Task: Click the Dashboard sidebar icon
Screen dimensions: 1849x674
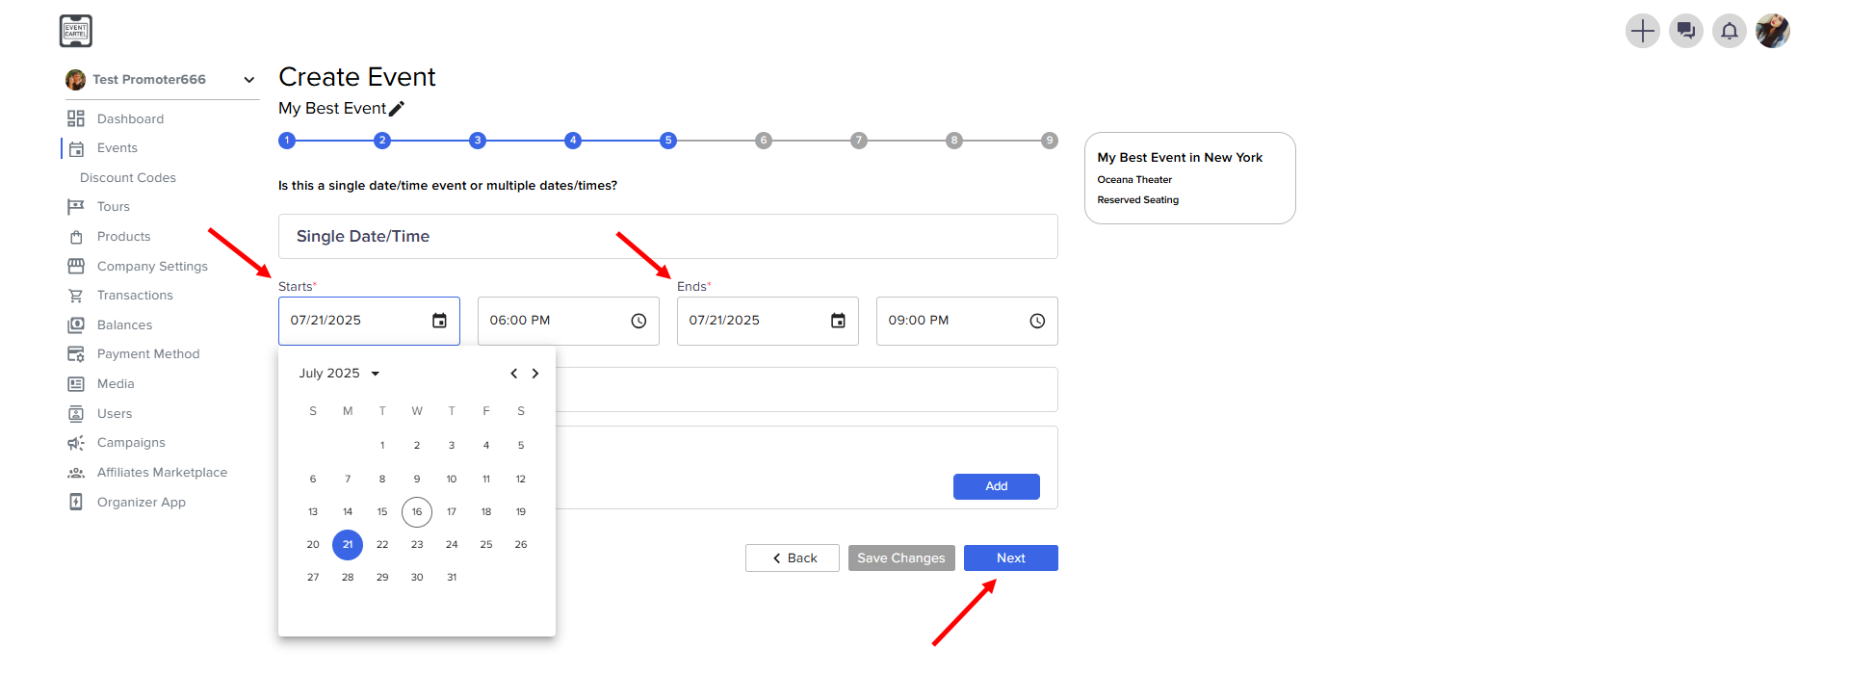Action: pyautogui.click(x=76, y=118)
